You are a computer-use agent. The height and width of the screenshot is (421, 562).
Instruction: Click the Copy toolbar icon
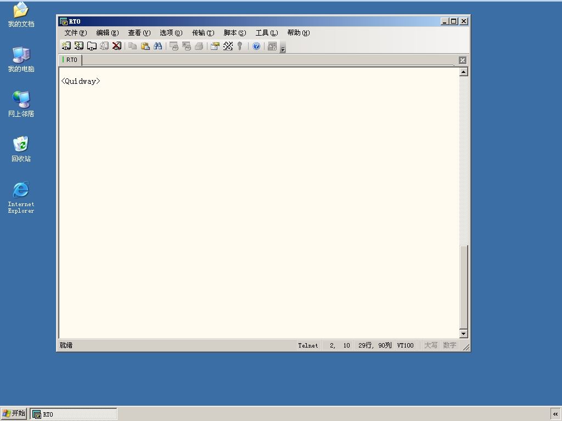133,46
